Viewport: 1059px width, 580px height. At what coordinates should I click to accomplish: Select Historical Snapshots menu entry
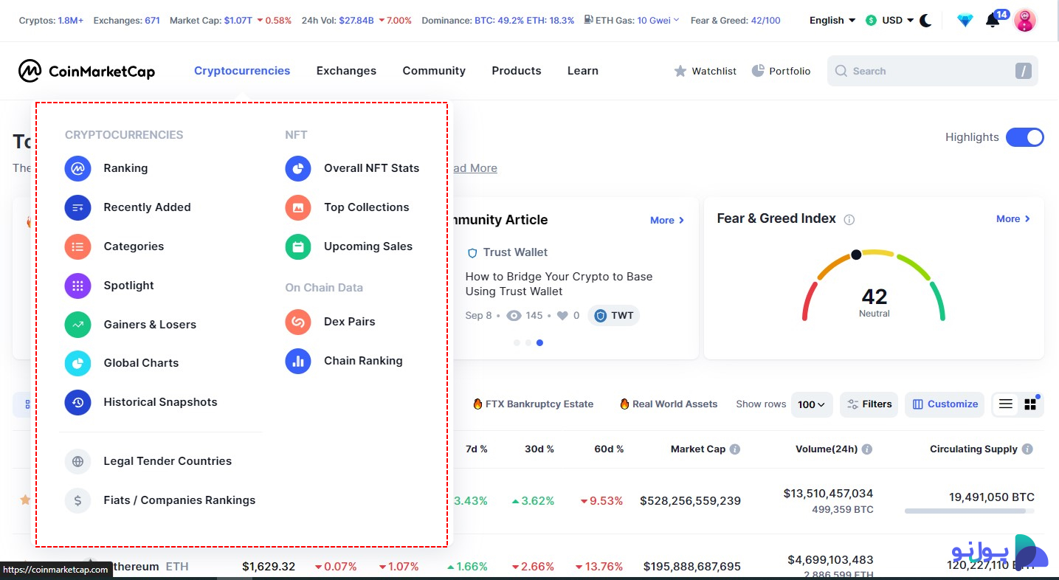pos(141,402)
